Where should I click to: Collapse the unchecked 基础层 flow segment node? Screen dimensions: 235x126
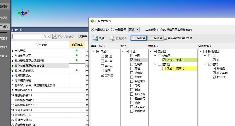coord(155,64)
